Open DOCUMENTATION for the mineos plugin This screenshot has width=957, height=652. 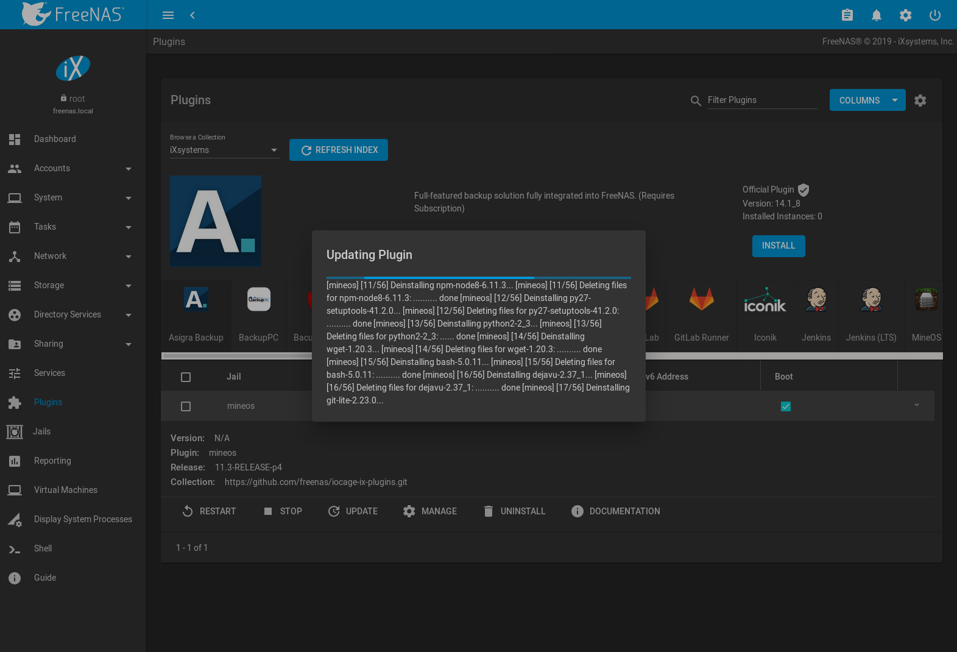[616, 511]
